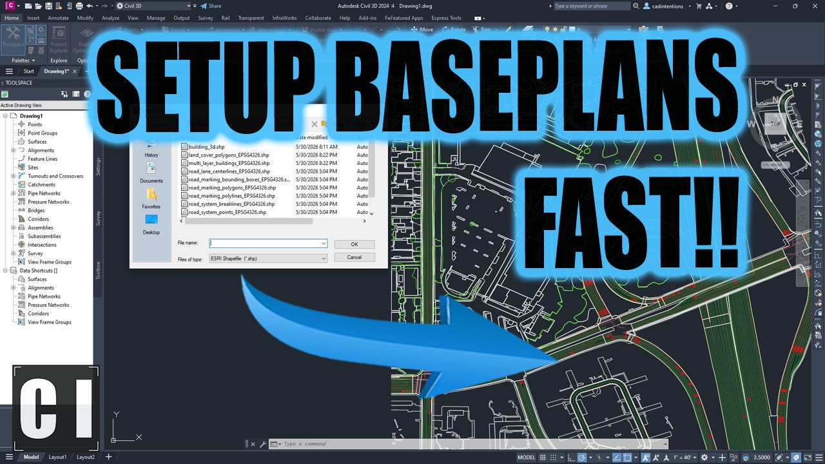Switch to the Model layout tab
Screen dimensions: 825x464
point(31,457)
